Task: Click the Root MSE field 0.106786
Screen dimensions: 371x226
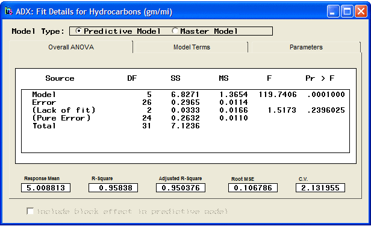Action: tap(253, 188)
